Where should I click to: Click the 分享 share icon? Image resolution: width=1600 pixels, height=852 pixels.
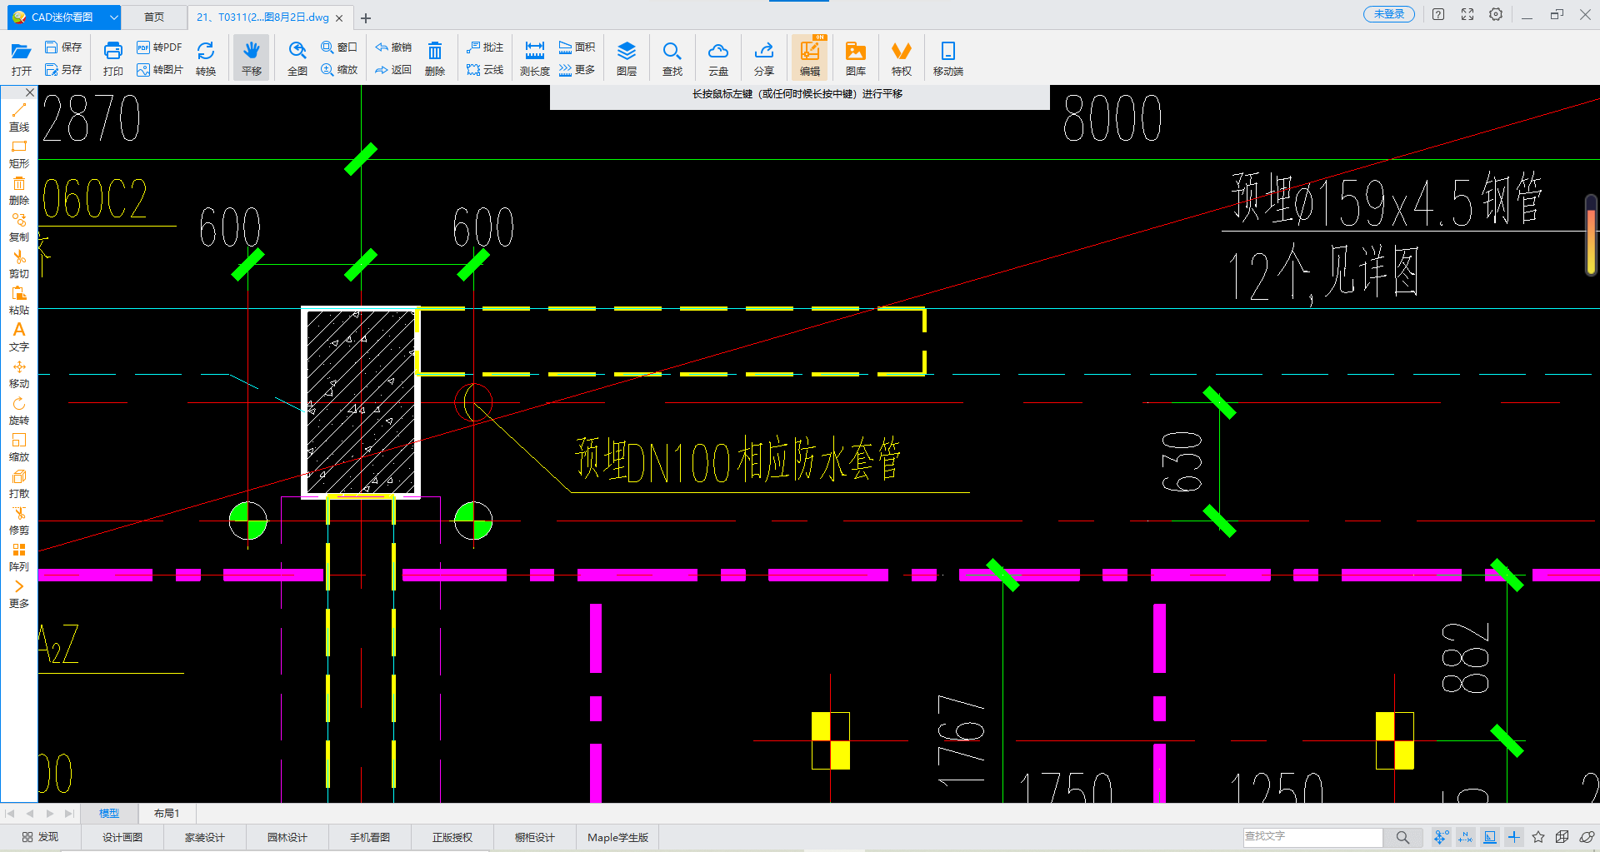pos(764,58)
